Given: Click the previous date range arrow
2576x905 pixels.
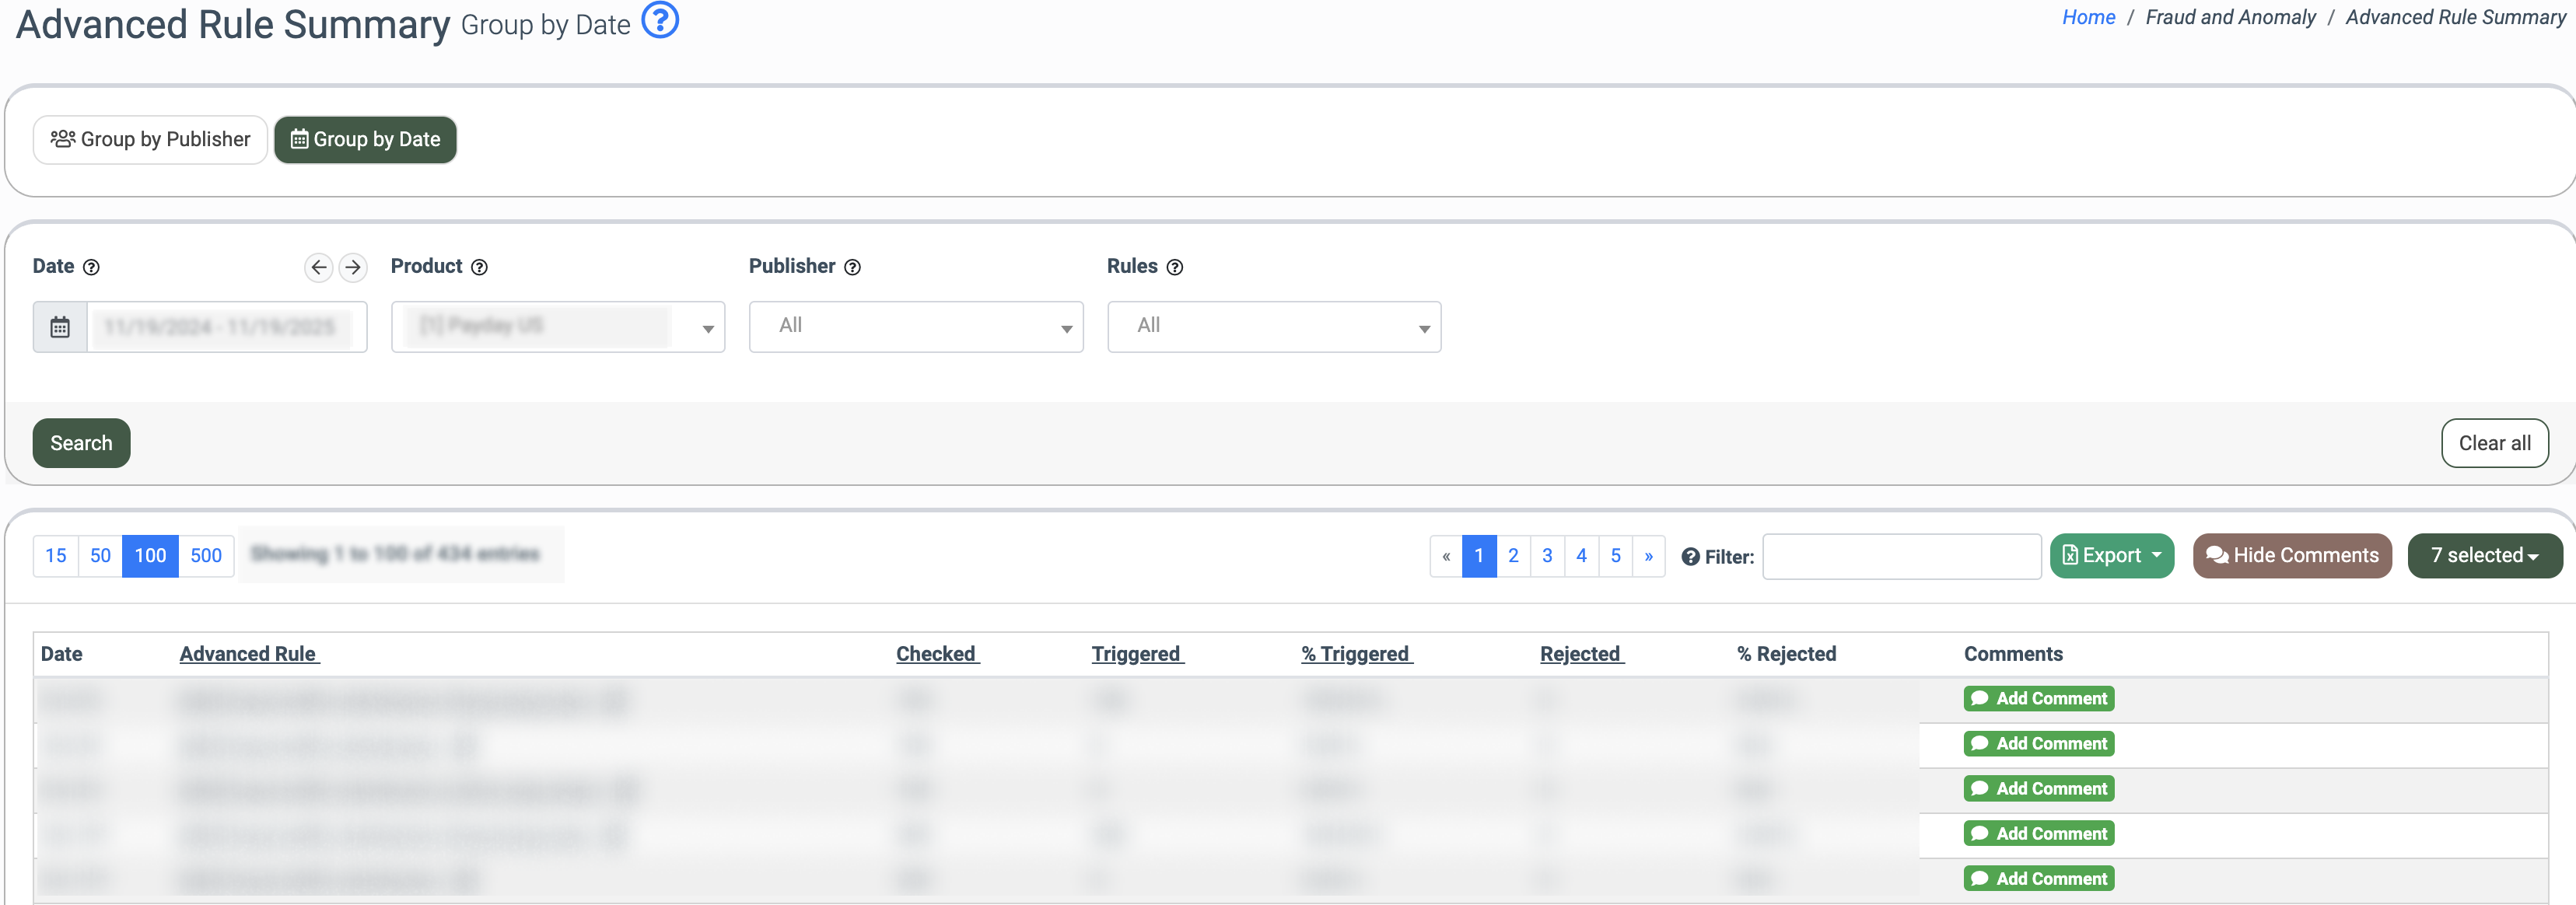Looking at the screenshot, I should [x=318, y=267].
